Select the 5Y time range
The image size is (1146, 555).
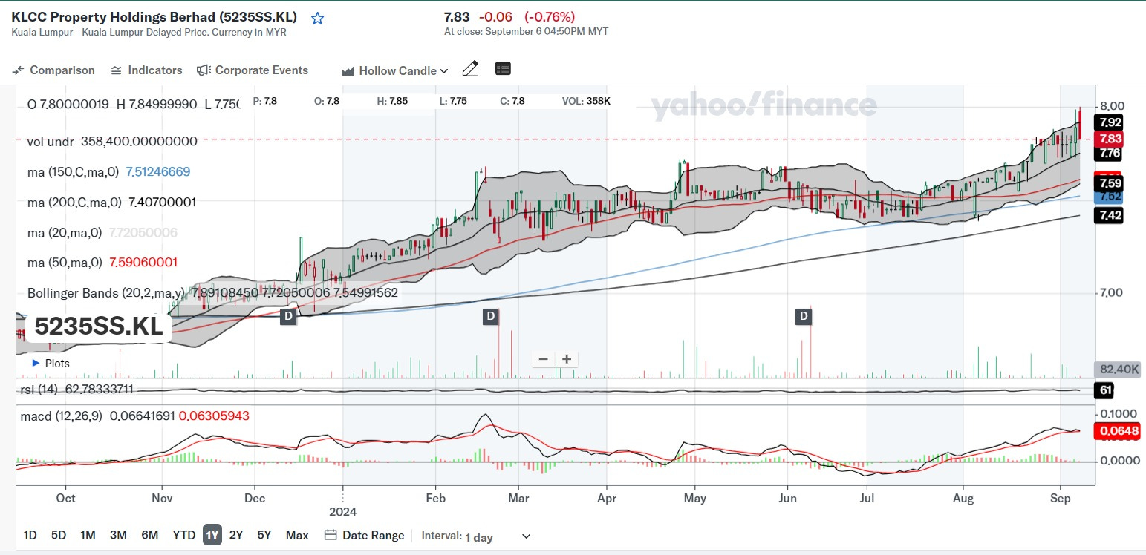click(x=264, y=535)
